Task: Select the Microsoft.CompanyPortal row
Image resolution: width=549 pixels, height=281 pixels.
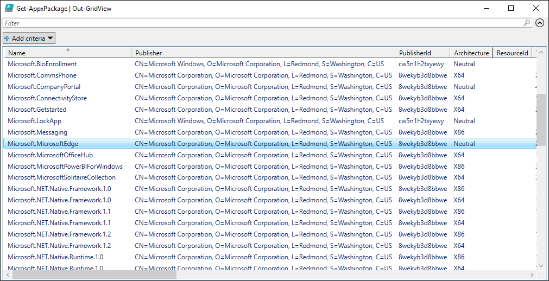Action: (44, 87)
